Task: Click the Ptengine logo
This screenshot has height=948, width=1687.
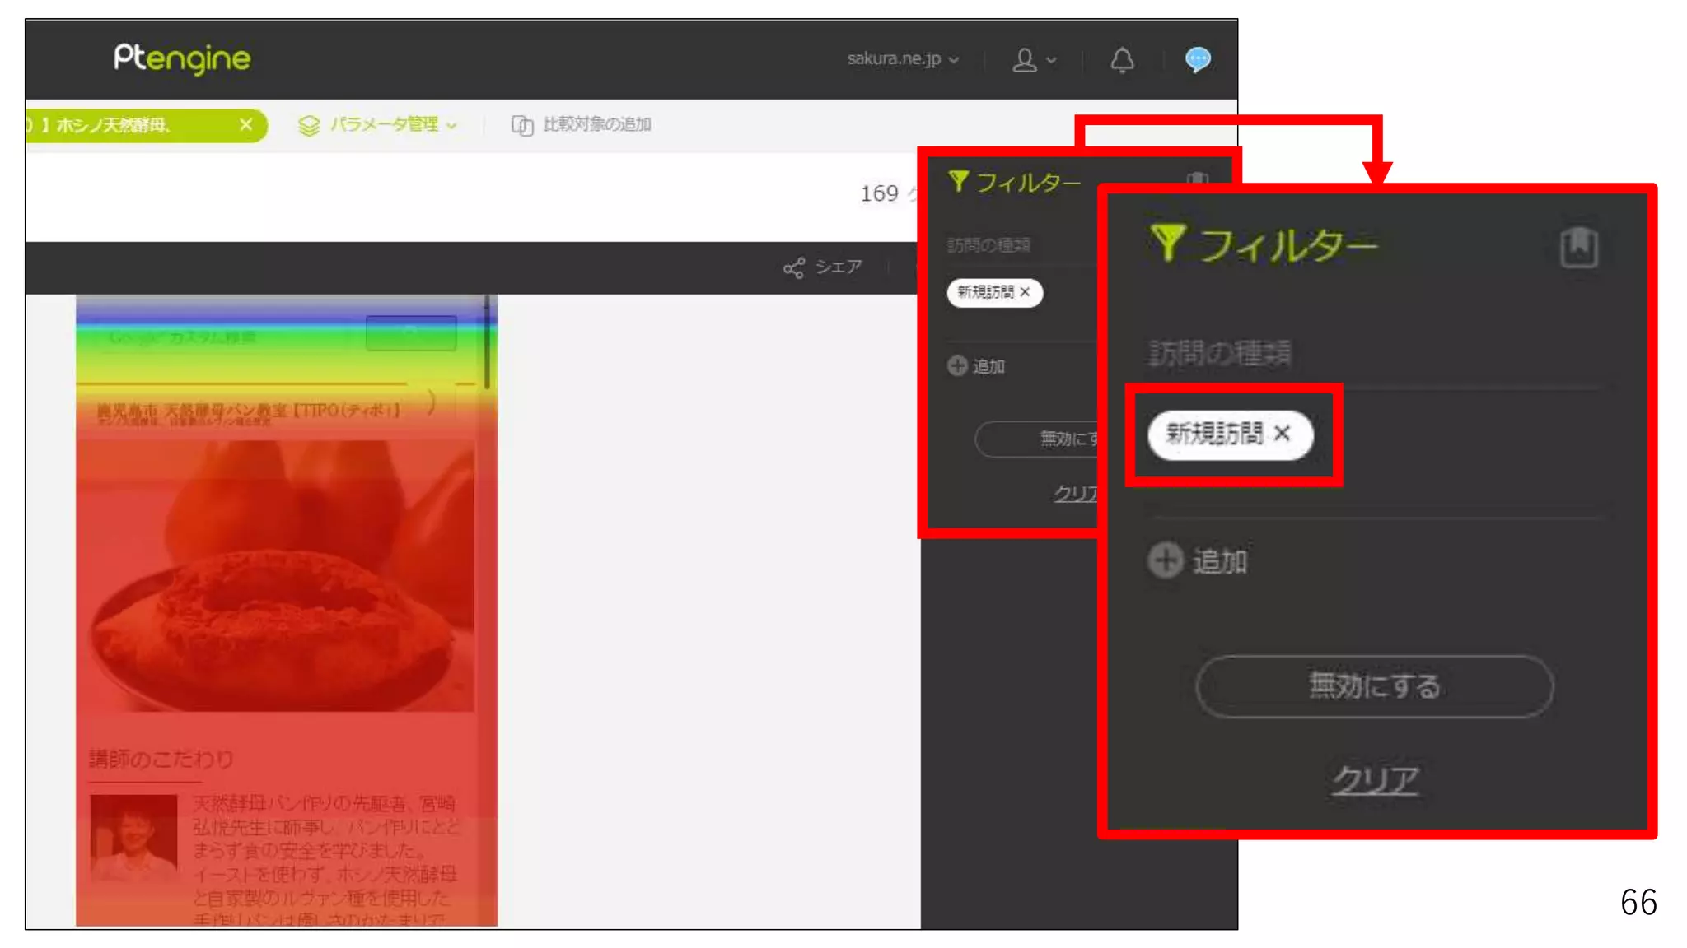Action: [x=182, y=58]
